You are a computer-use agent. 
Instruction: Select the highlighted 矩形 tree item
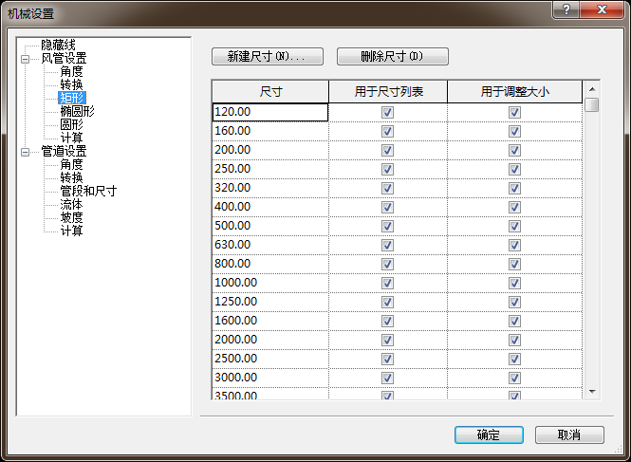[x=72, y=98]
